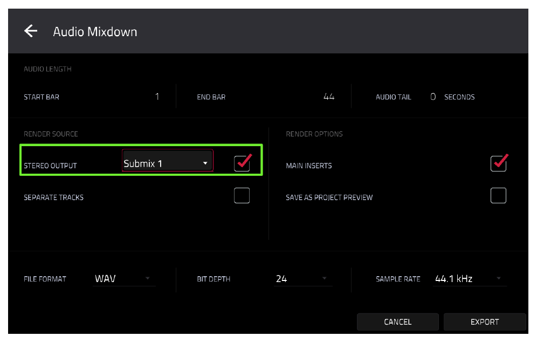Open the Submix 1 output dropdown
537x343 pixels.
168,160
